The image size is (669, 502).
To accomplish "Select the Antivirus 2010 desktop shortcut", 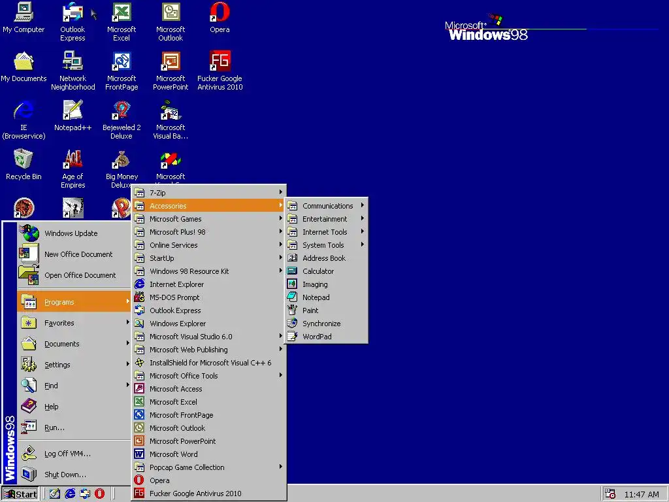I will pyautogui.click(x=220, y=71).
